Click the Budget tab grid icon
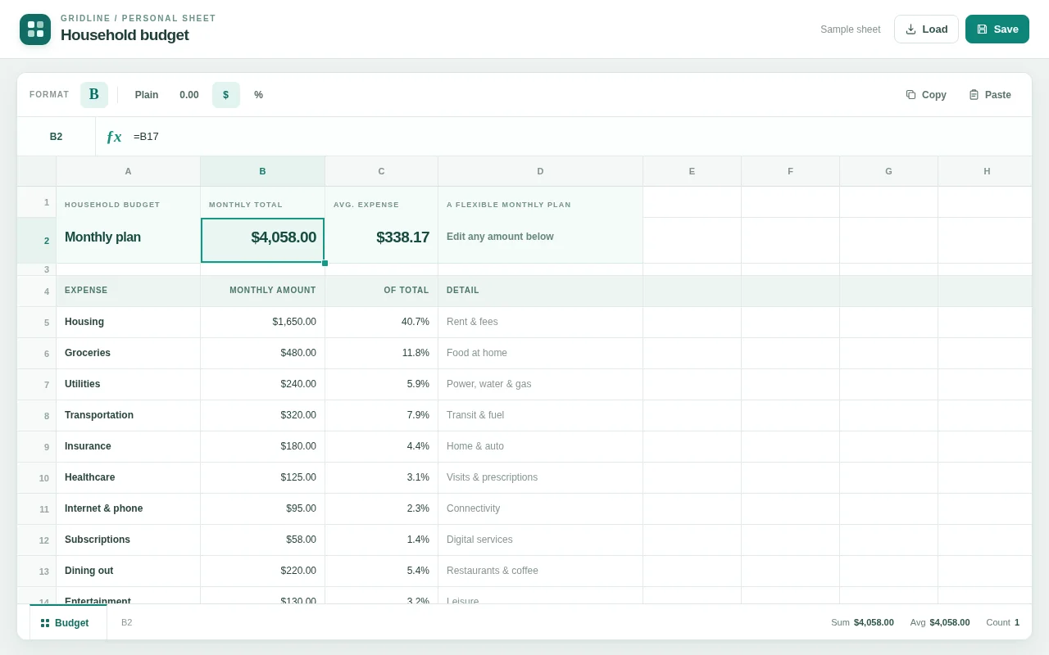The image size is (1049, 655). click(x=45, y=623)
